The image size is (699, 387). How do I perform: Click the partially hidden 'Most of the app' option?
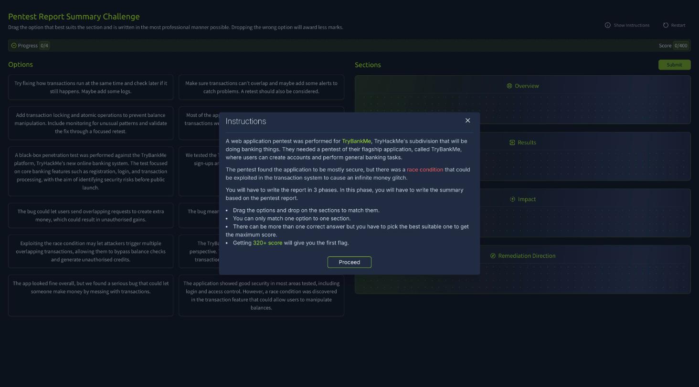(x=199, y=123)
